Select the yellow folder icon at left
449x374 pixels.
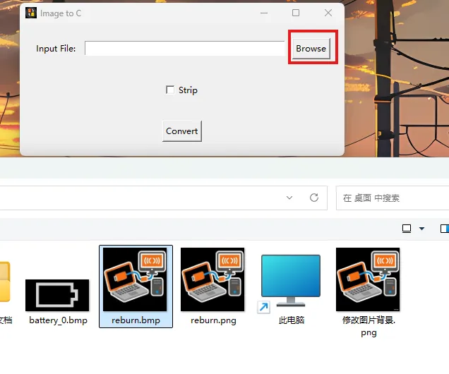[5, 282]
